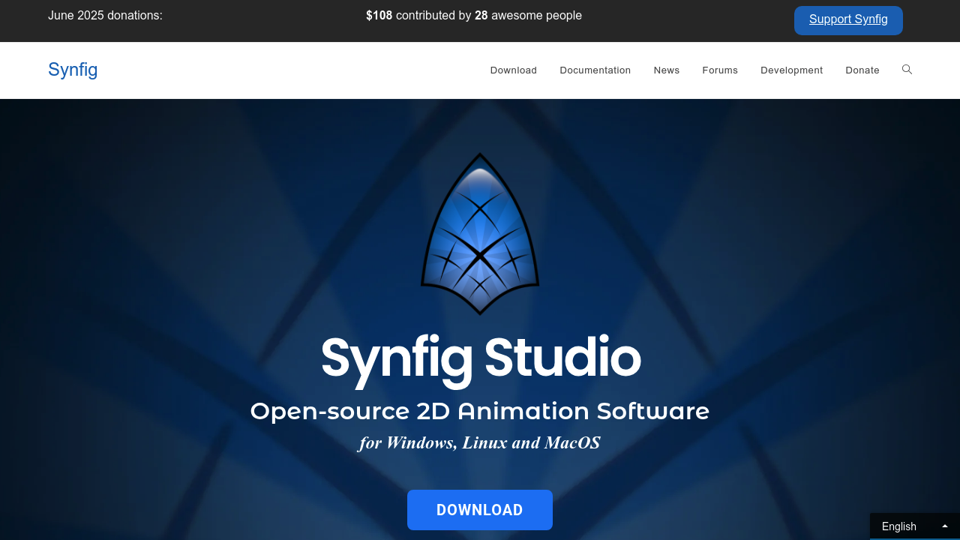Go to the Donate page
The width and height of the screenshot is (960, 540).
click(862, 70)
